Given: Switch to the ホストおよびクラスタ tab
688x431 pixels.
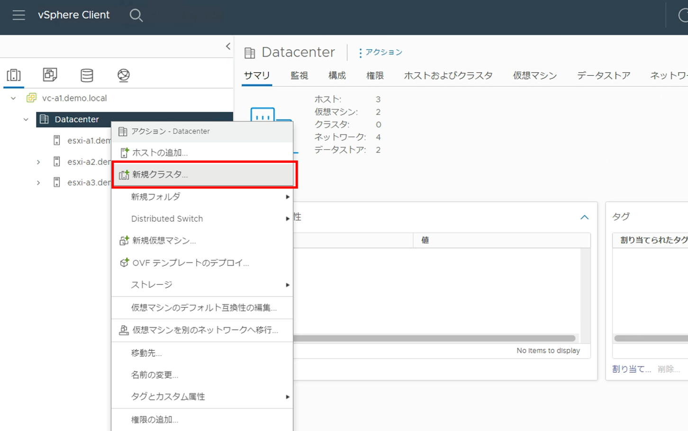Looking at the screenshot, I should pyautogui.click(x=448, y=75).
